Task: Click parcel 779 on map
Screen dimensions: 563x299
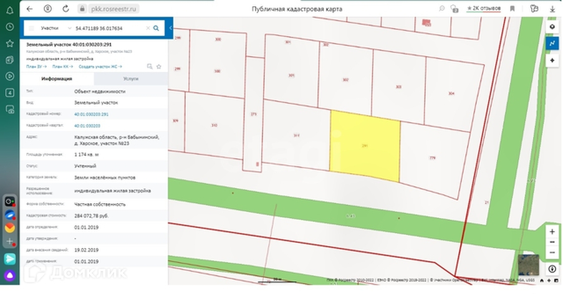Action: pyautogui.click(x=433, y=158)
